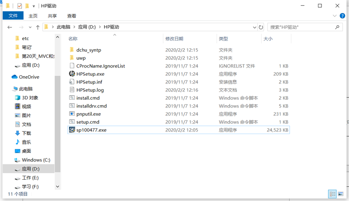Open the help question mark icon
This screenshot has width=349, height=201.
[343, 16]
